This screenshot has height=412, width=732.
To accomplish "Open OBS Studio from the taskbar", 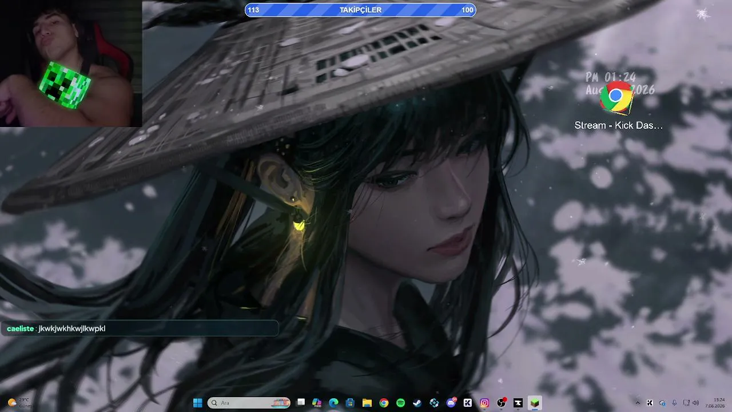I will (502, 403).
